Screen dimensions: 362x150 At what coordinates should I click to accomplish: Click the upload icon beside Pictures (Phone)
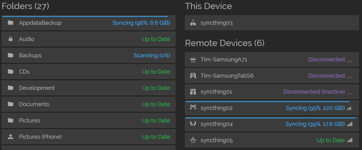(10, 137)
